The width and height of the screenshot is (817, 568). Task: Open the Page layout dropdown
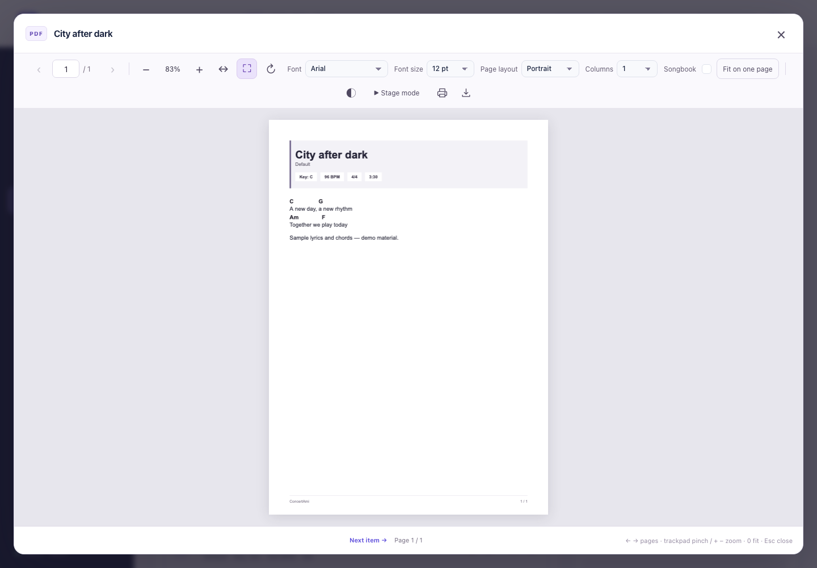point(550,69)
